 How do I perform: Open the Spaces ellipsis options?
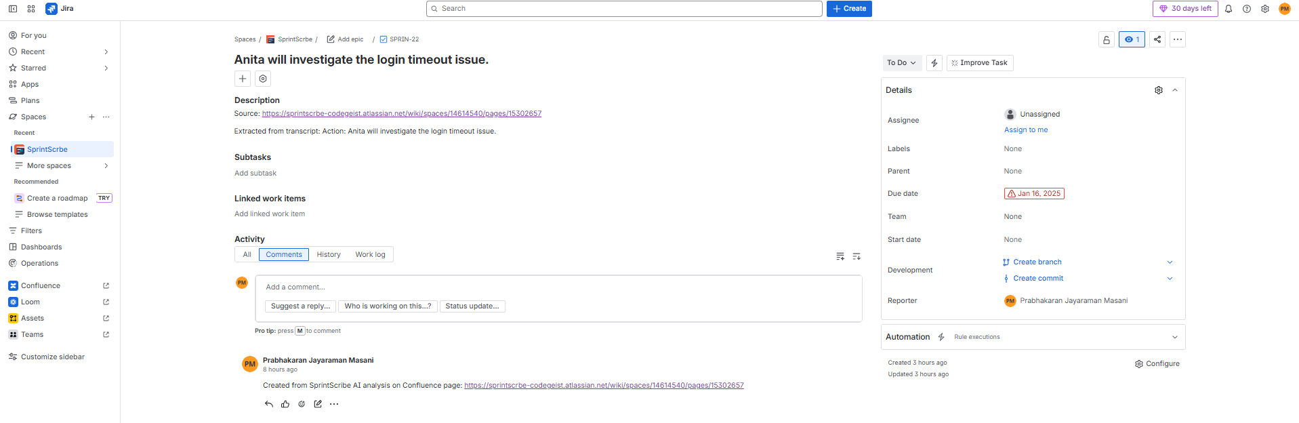tap(106, 117)
